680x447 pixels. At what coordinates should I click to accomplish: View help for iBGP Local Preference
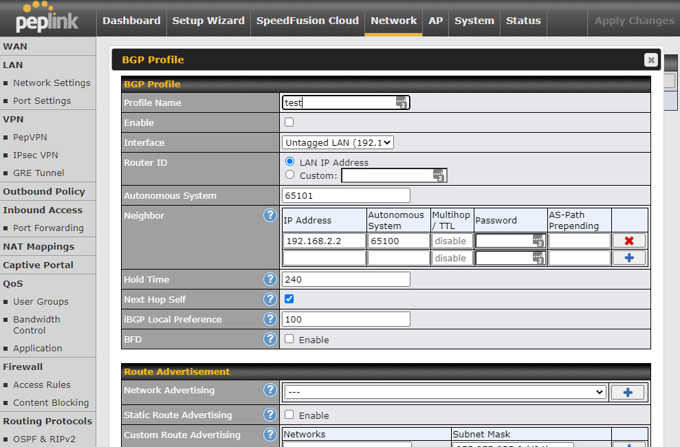click(270, 319)
